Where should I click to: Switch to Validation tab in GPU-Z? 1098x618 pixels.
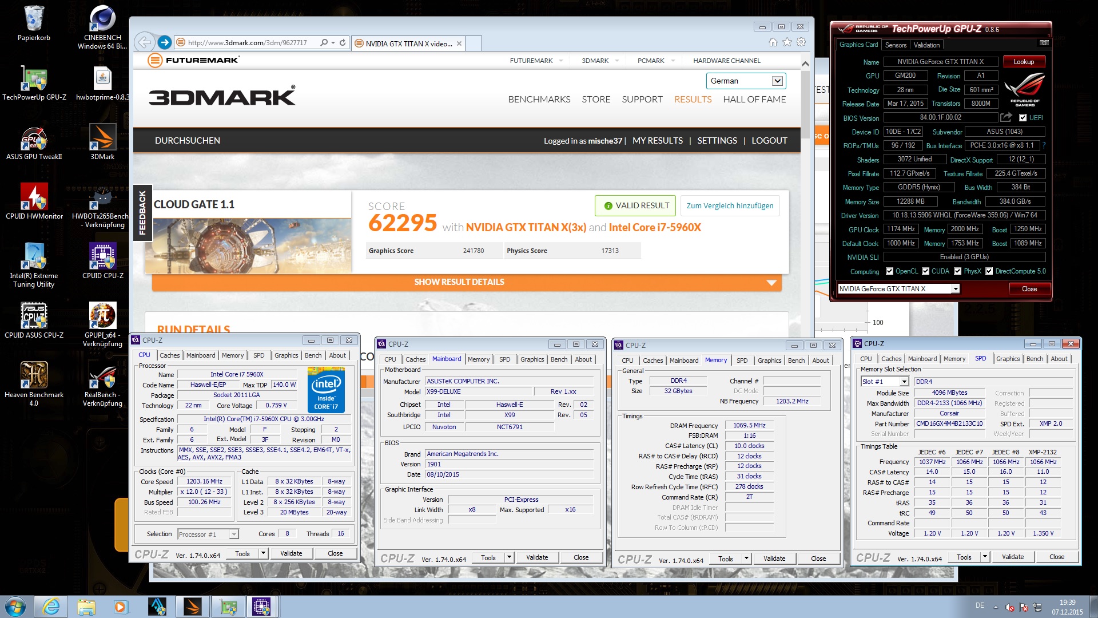(x=926, y=45)
